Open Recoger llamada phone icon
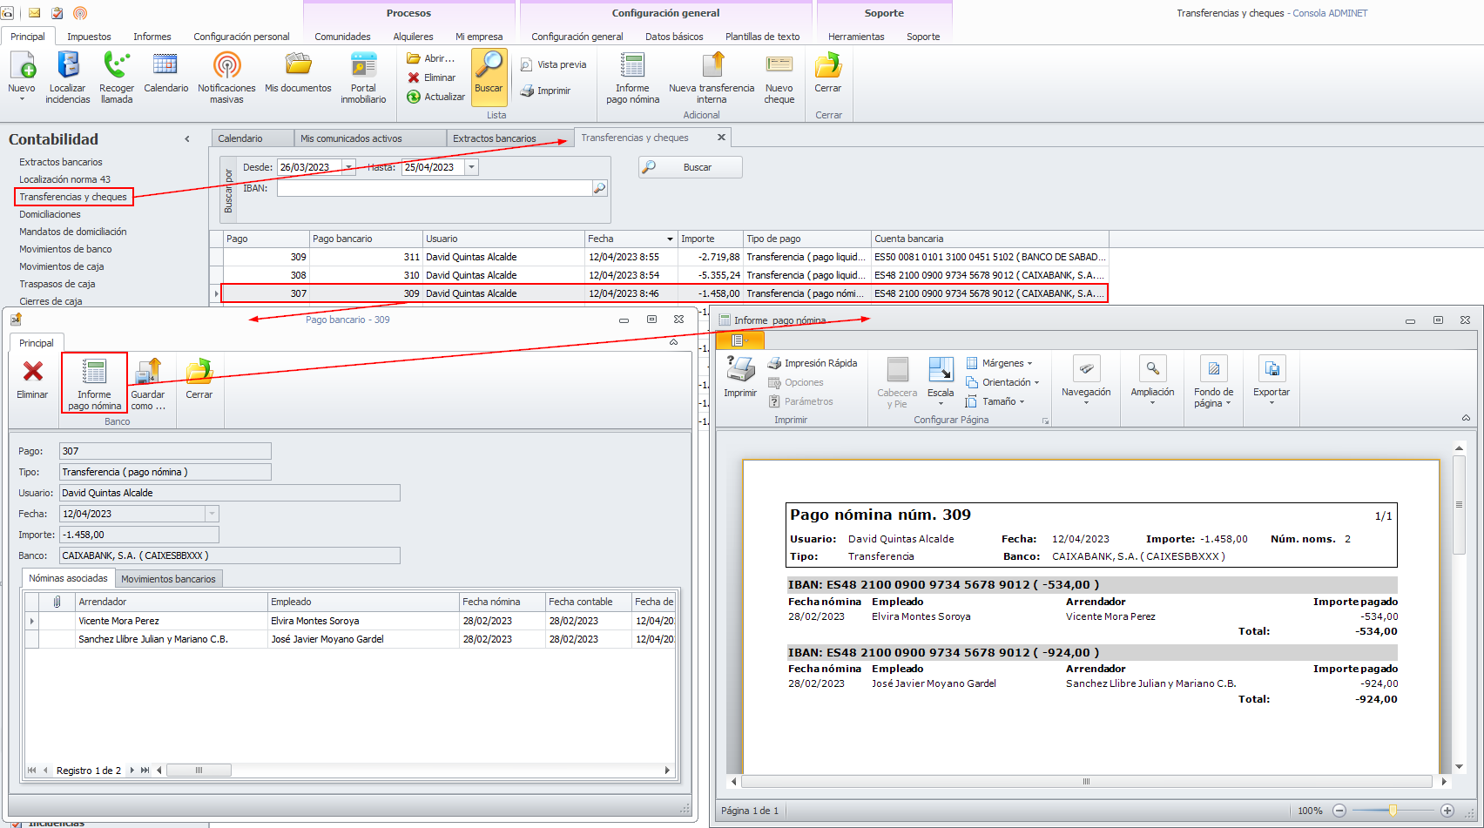Image resolution: width=1484 pixels, height=828 pixels. (x=117, y=66)
